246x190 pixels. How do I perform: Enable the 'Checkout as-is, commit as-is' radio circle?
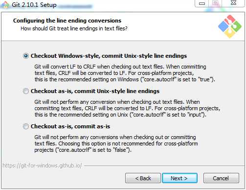point(26,126)
